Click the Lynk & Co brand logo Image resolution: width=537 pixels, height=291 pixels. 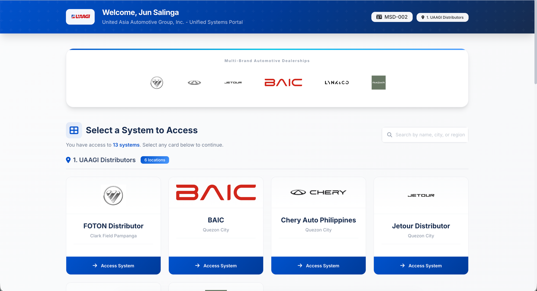coord(336,82)
